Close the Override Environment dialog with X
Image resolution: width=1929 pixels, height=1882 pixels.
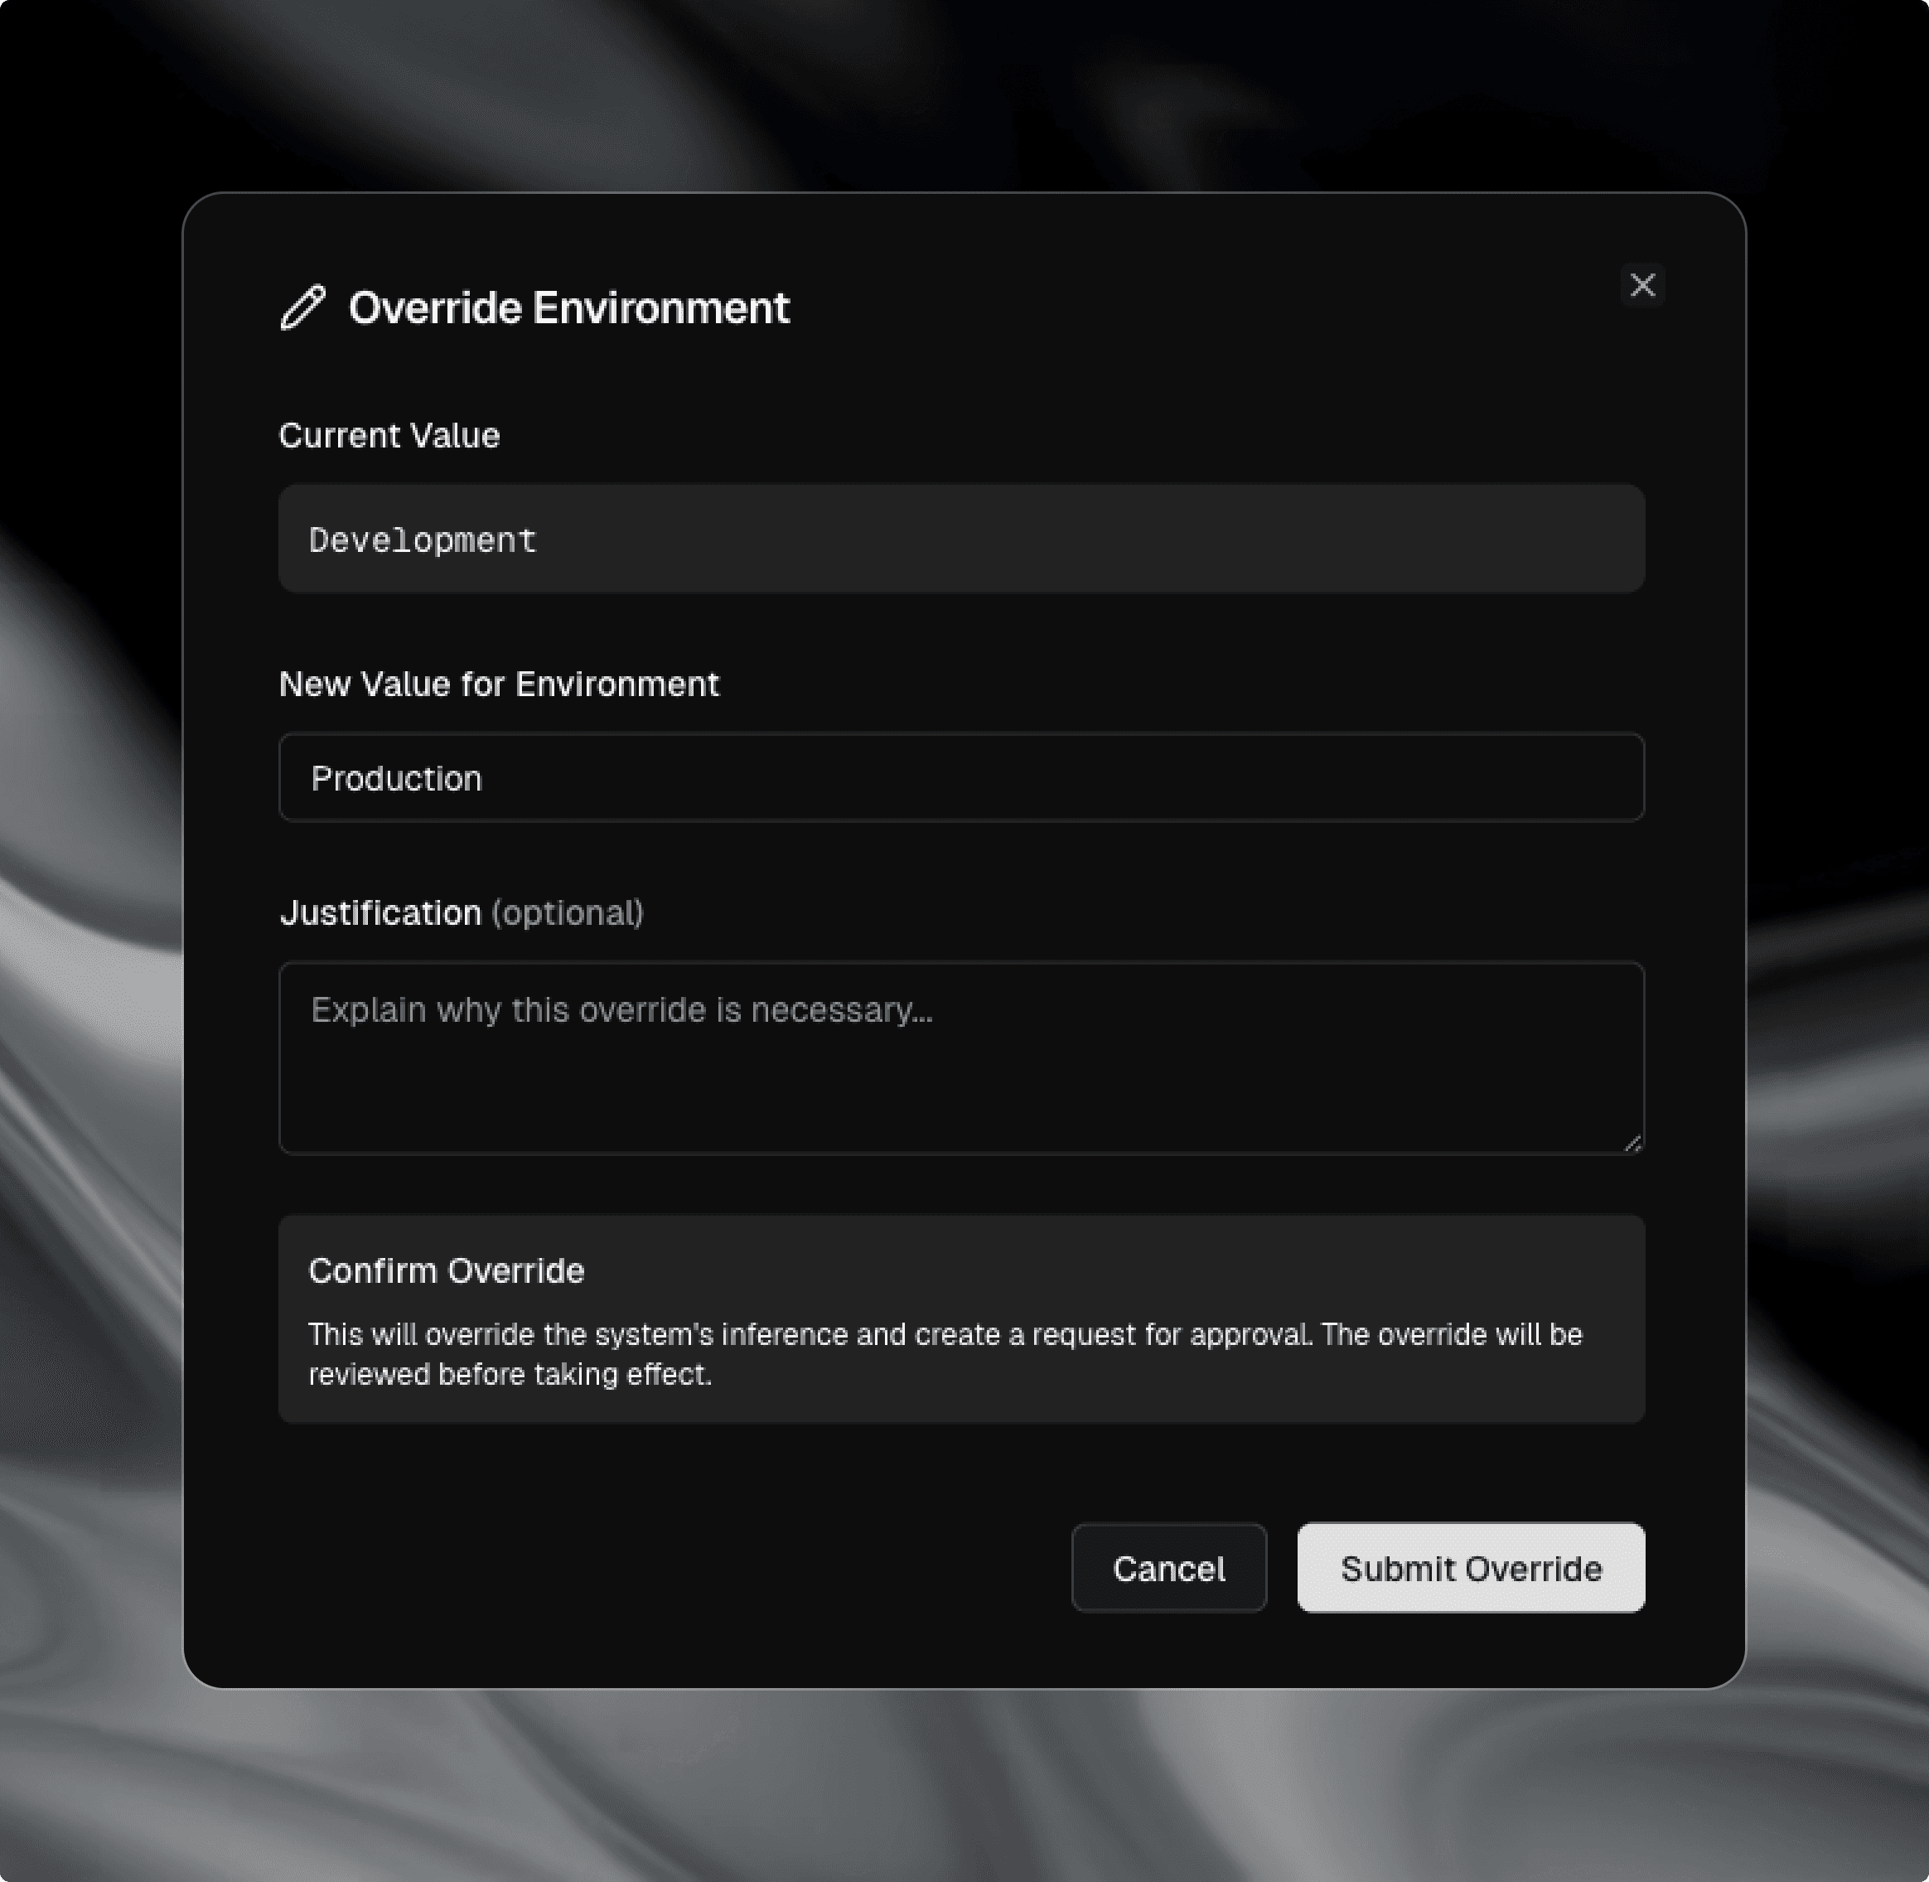[x=1642, y=286]
